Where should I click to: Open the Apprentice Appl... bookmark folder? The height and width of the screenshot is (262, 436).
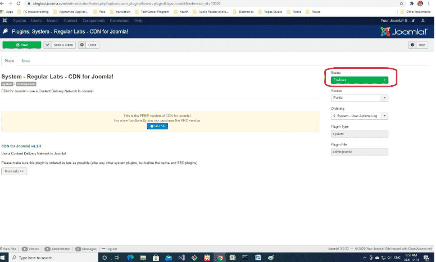[71, 12]
